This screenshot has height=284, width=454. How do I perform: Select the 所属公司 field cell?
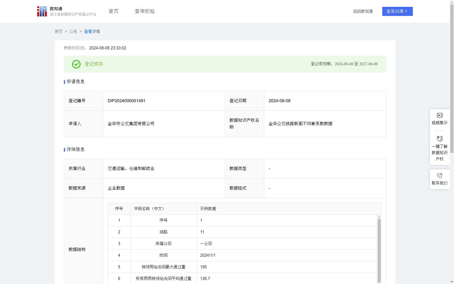[163, 244]
